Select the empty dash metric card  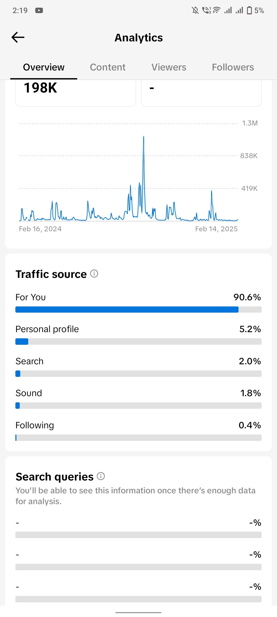[201, 93]
